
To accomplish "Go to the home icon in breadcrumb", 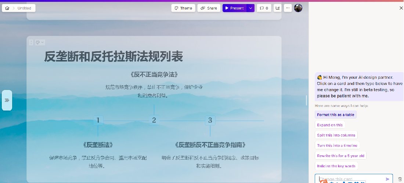I will 7,8.
